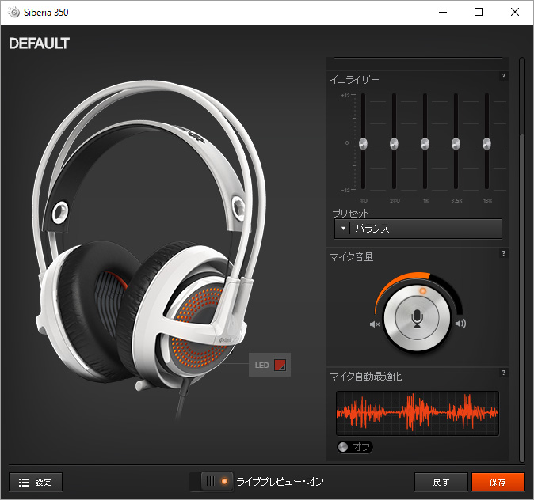Open the プリセット dropdown showing バランス

[418, 229]
